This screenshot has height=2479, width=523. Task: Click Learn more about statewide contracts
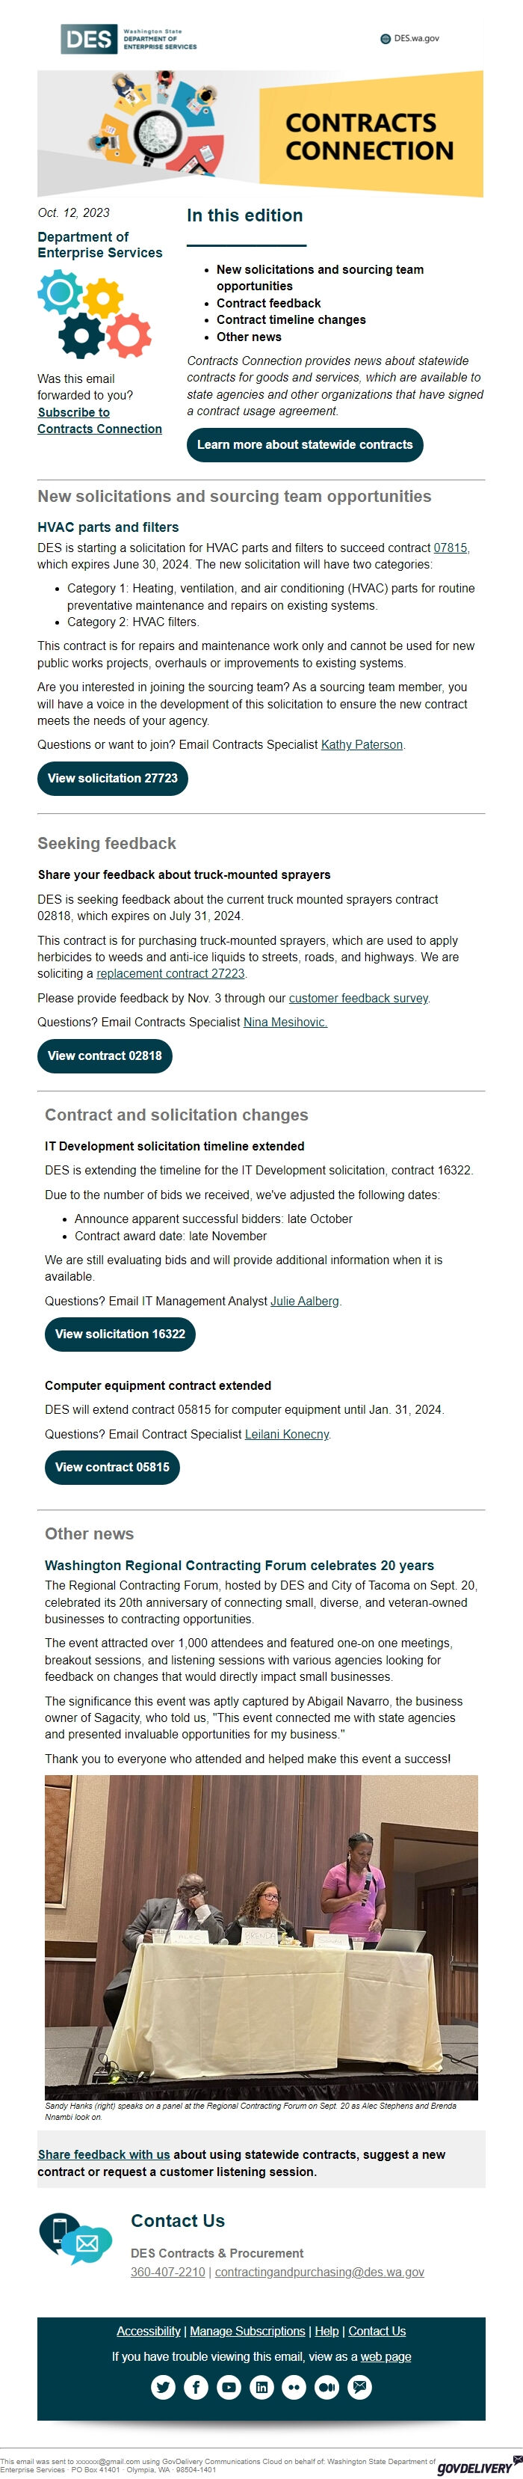coord(306,444)
